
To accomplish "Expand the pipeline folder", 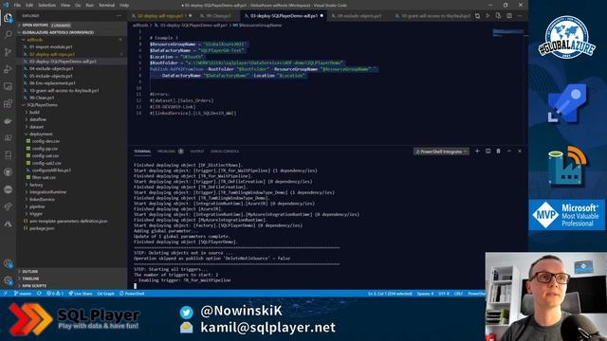I will click(72, 206).
